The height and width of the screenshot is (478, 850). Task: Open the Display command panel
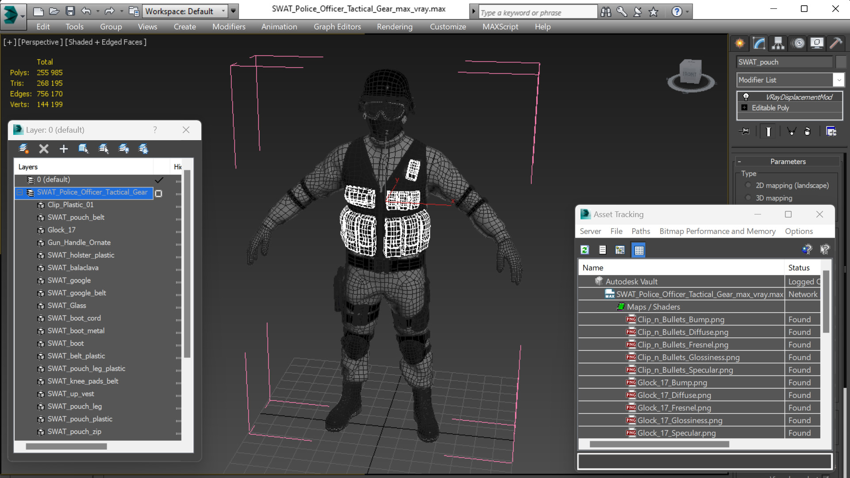tap(817, 43)
